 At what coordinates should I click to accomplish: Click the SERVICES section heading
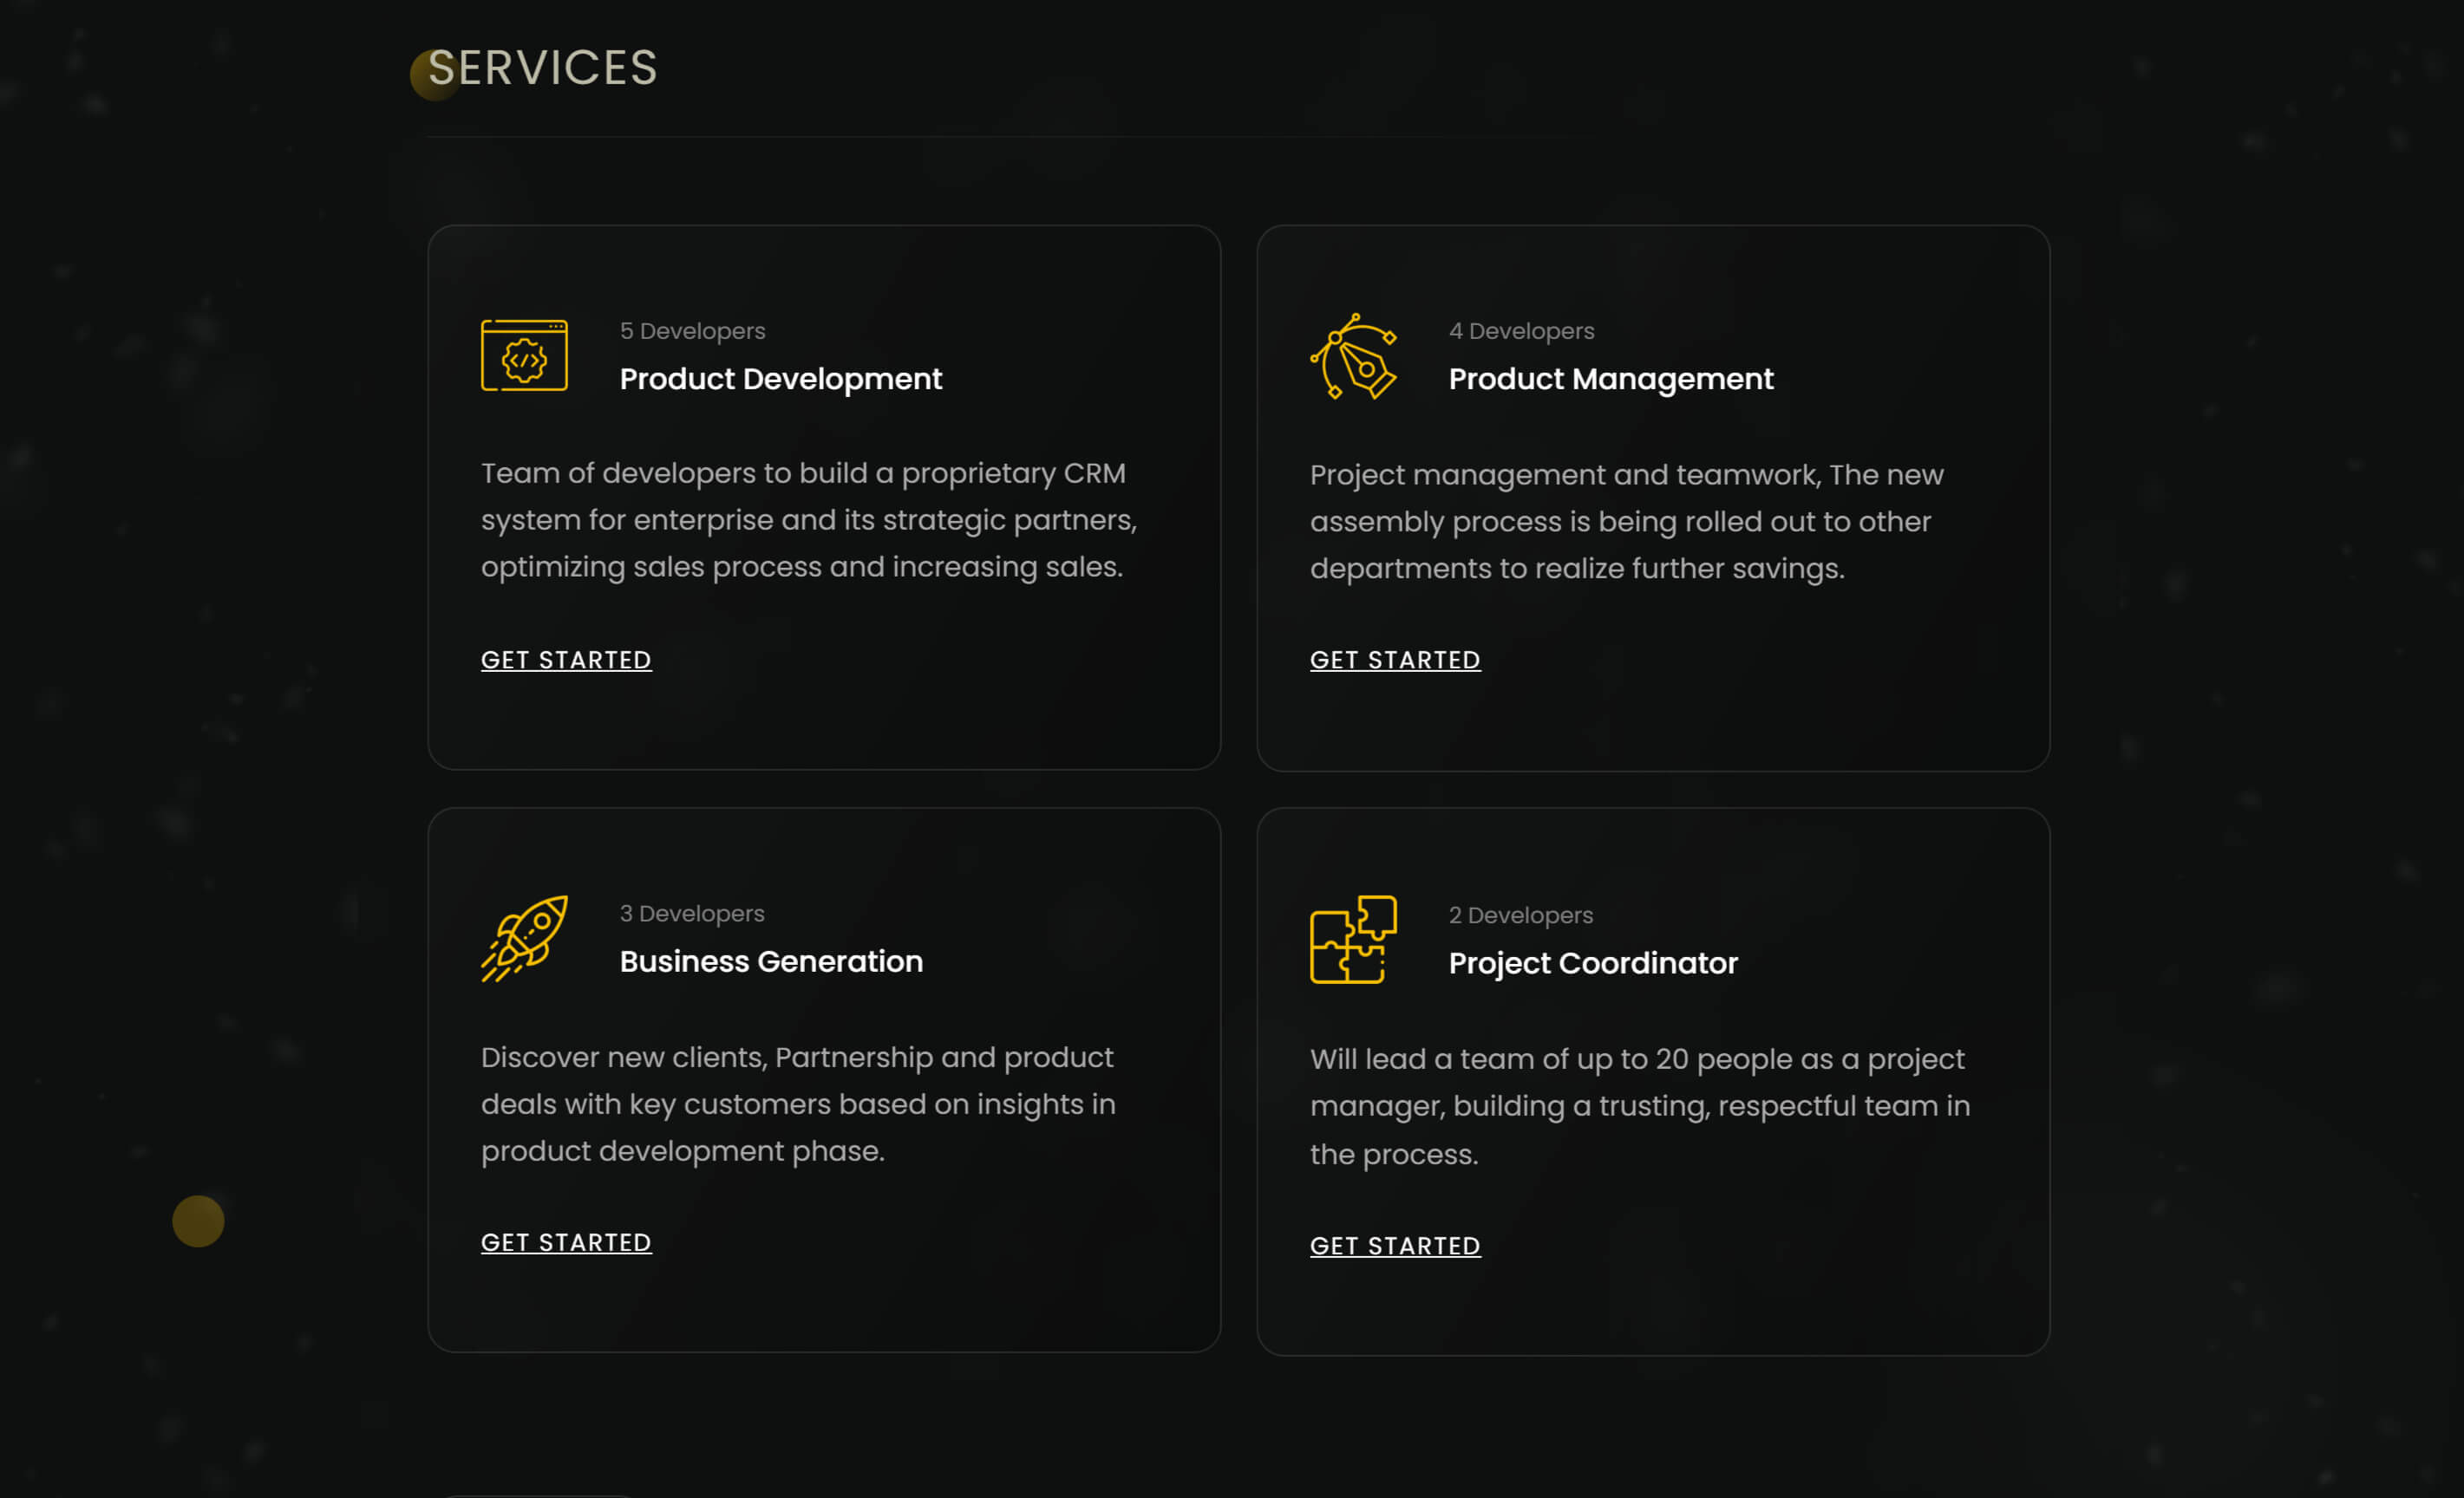[x=543, y=68]
